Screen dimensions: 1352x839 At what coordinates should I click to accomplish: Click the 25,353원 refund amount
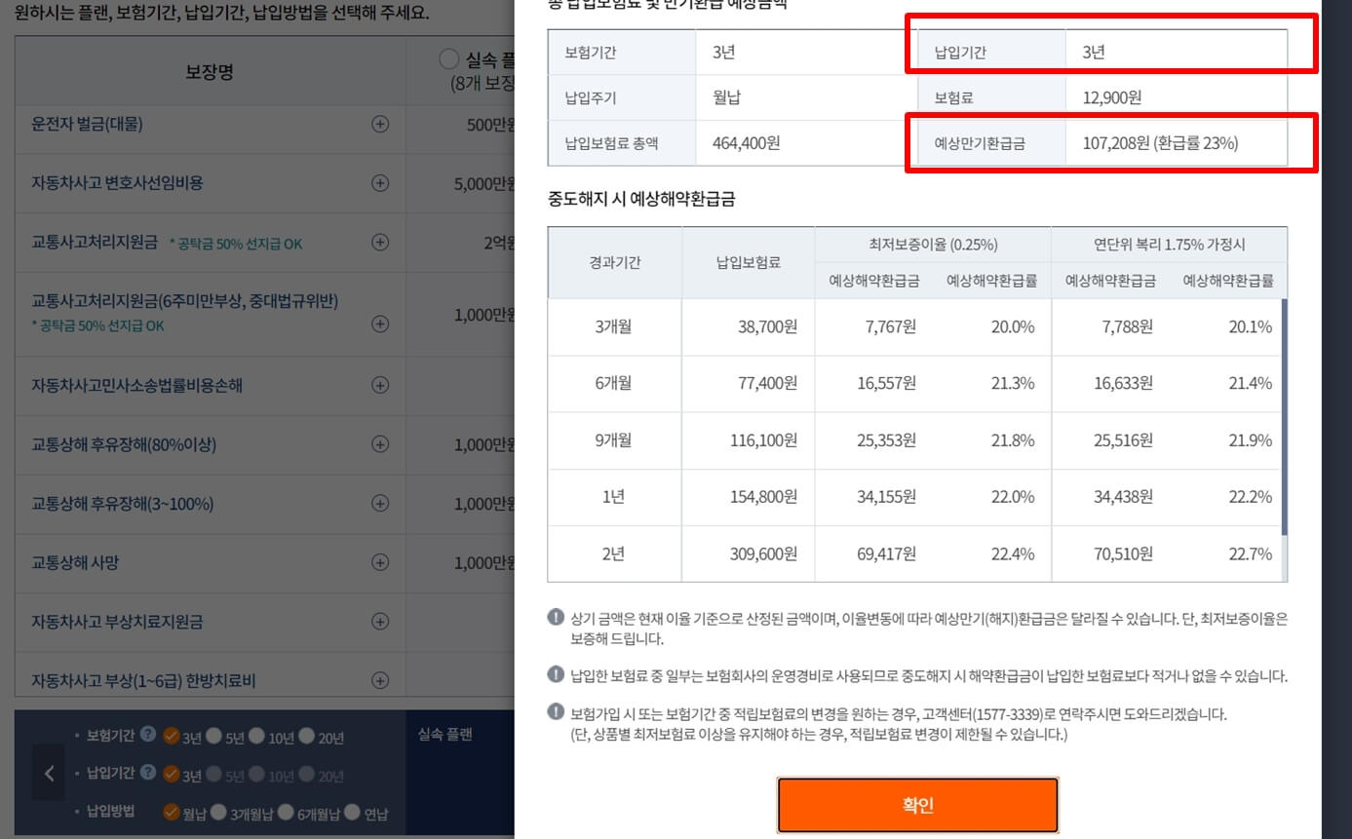click(x=886, y=440)
